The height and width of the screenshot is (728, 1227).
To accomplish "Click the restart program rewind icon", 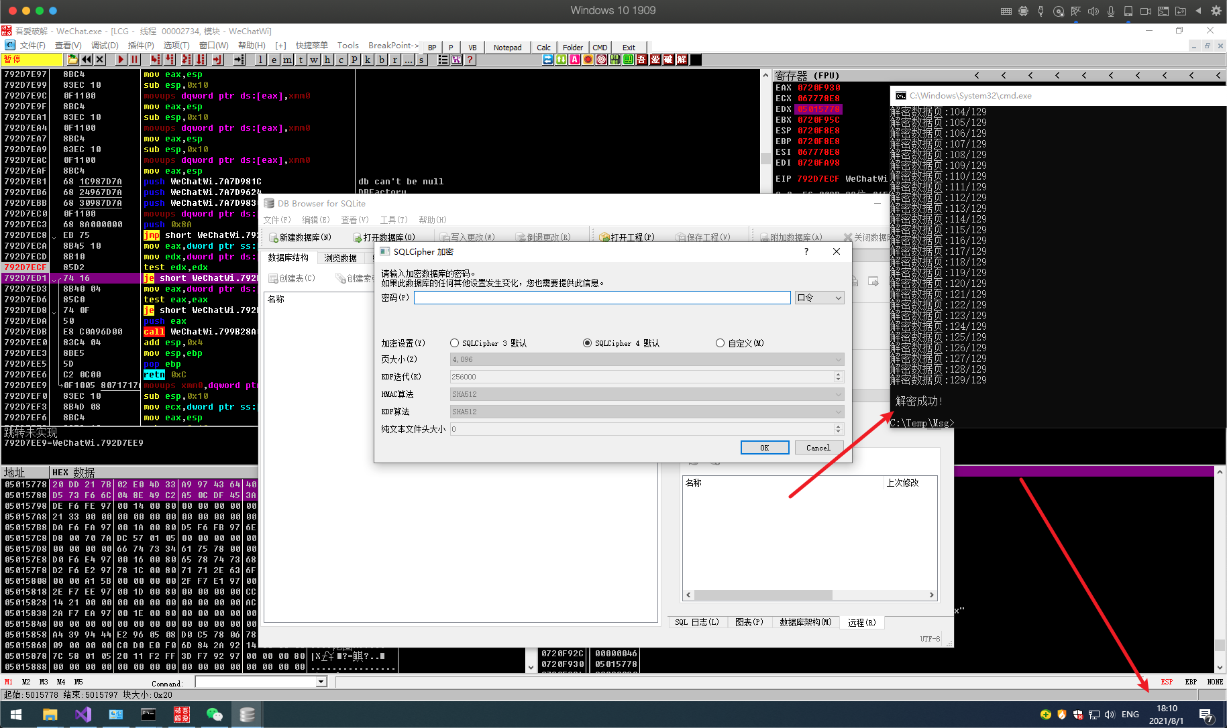I will pos(87,60).
